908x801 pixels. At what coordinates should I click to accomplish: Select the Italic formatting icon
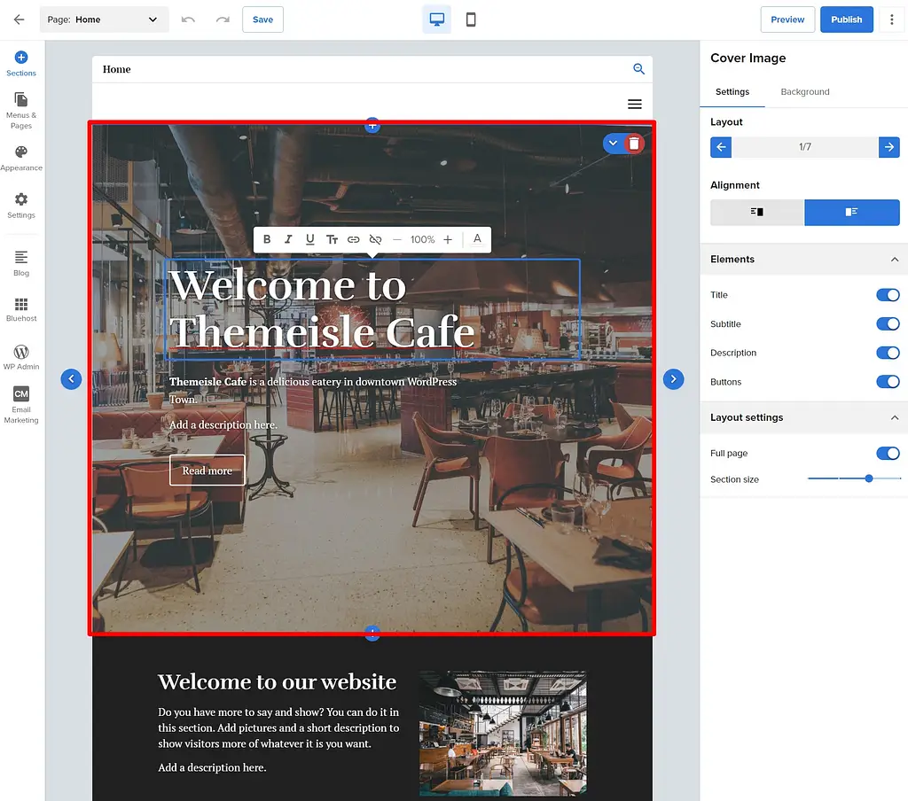point(288,239)
